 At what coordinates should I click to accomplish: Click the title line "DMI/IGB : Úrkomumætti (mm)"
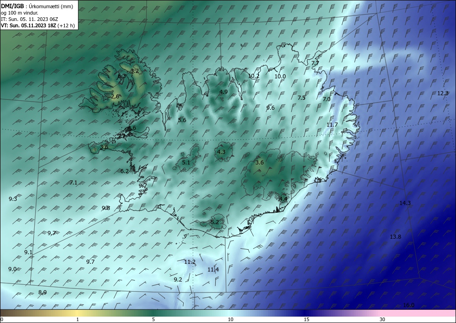[x=37, y=6]
